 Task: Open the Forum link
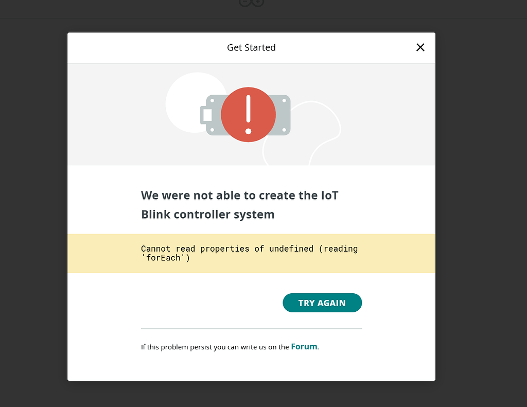pyautogui.click(x=304, y=346)
